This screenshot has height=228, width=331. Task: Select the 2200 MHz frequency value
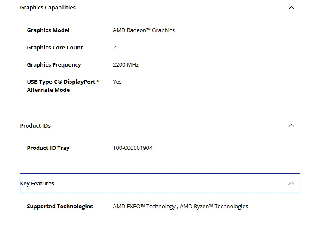point(126,65)
